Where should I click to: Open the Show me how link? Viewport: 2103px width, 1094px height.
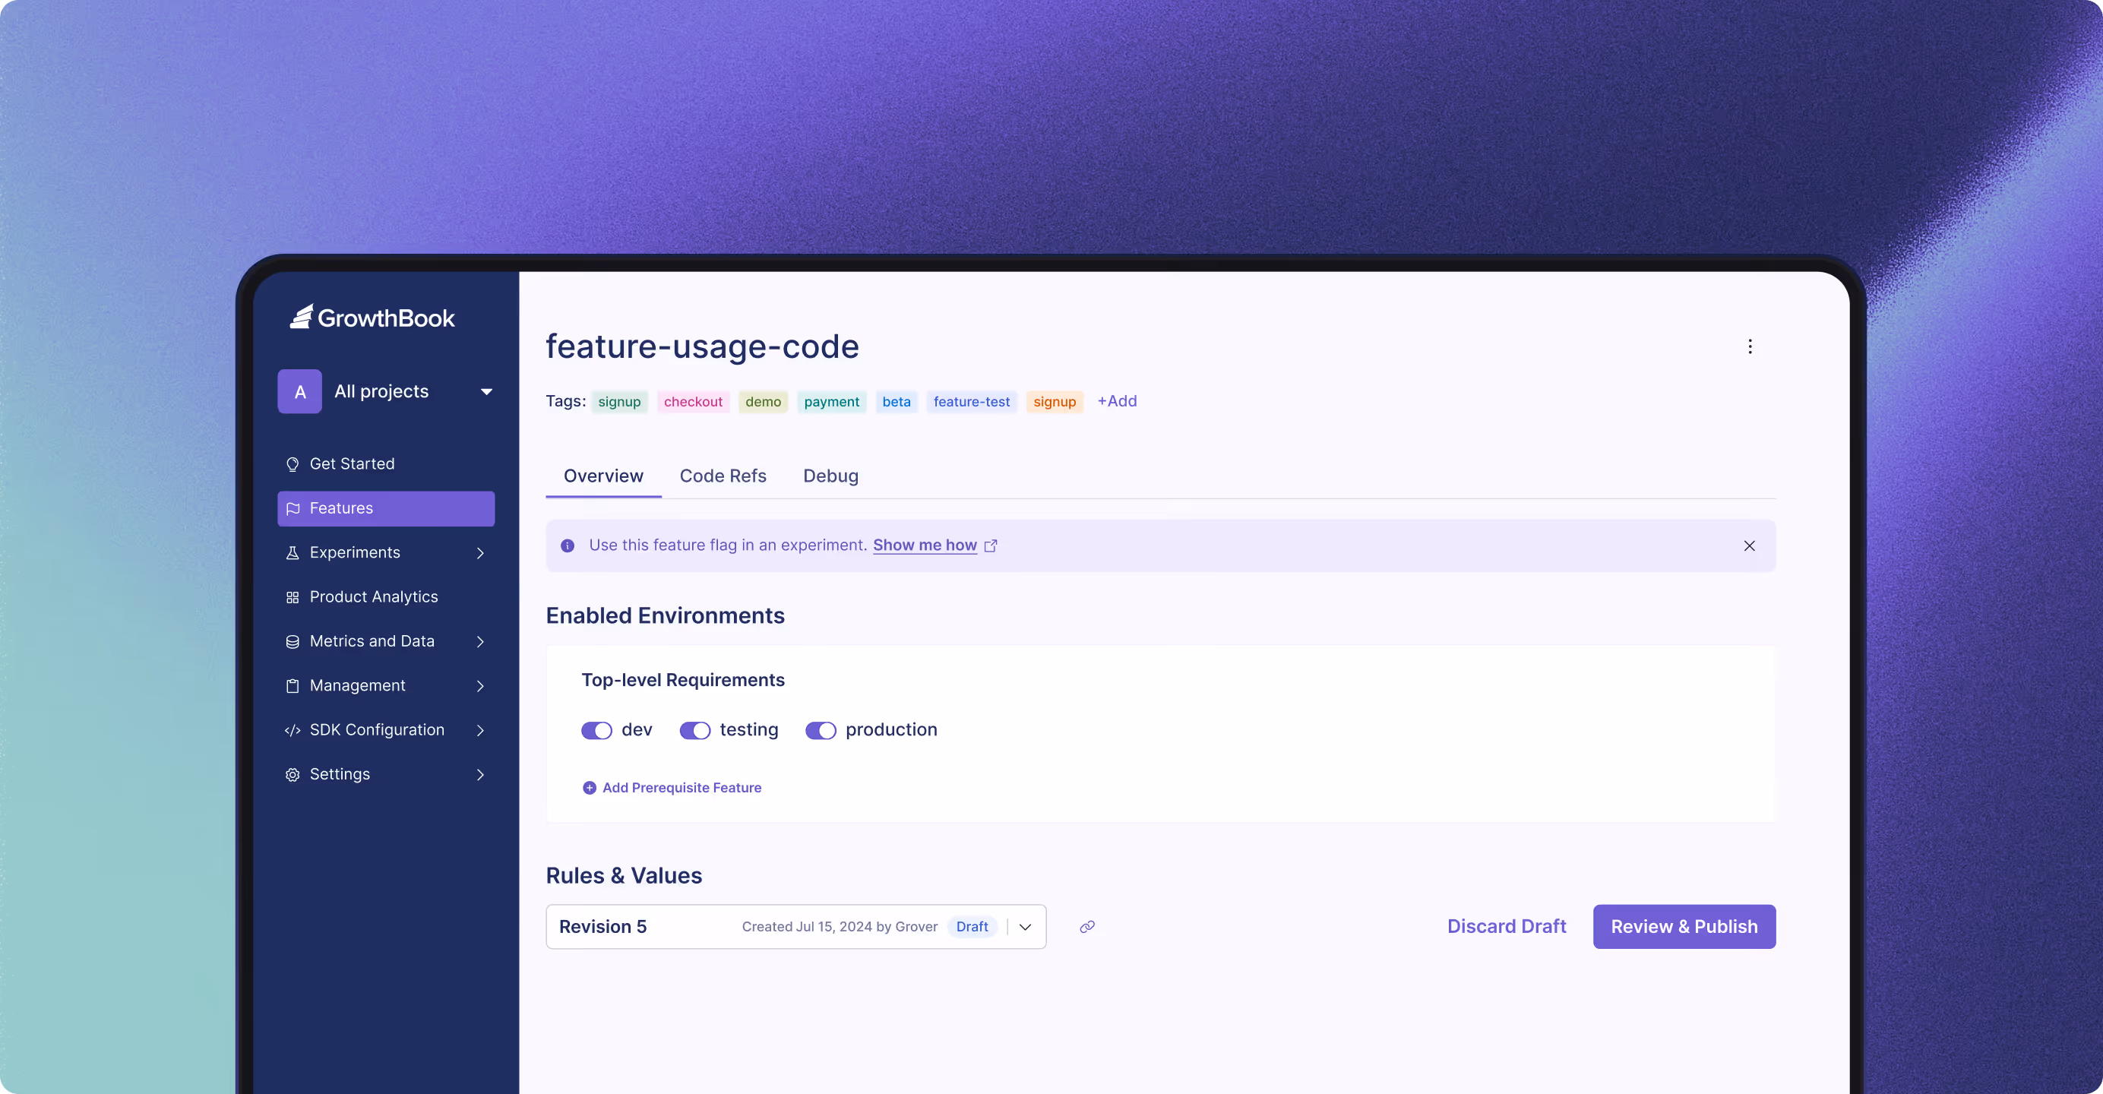click(x=925, y=545)
